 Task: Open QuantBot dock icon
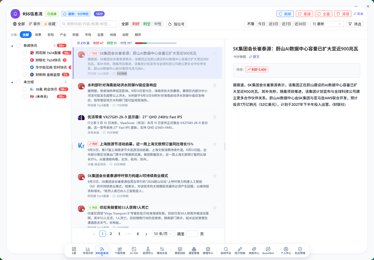click(268, 251)
